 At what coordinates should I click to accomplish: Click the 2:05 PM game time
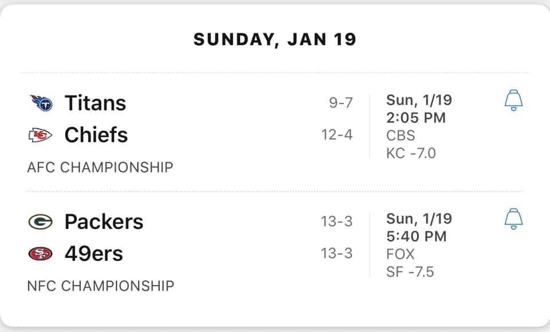click(x=416, y=118)
